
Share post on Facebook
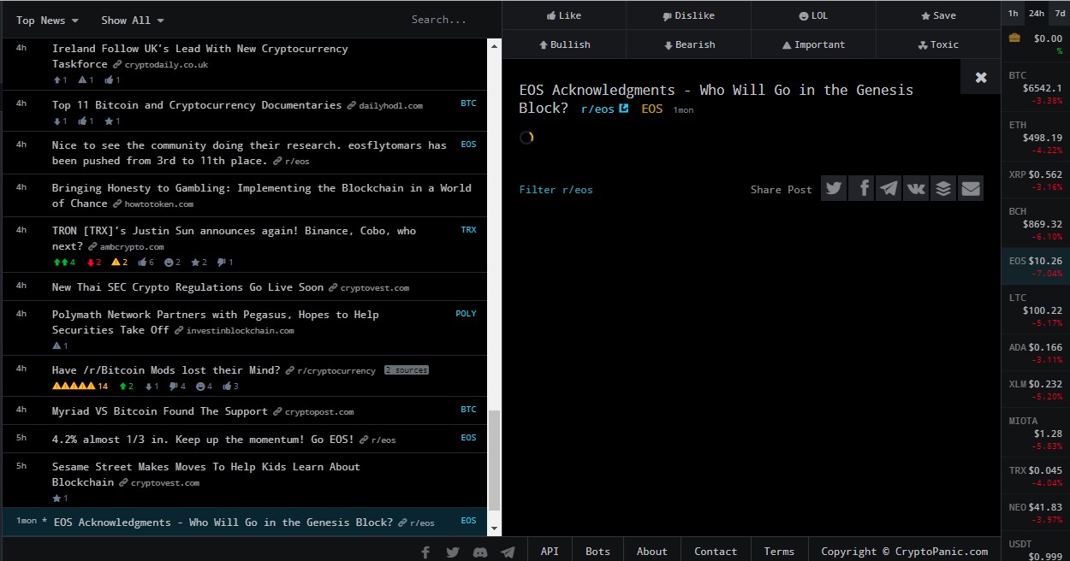861,188
